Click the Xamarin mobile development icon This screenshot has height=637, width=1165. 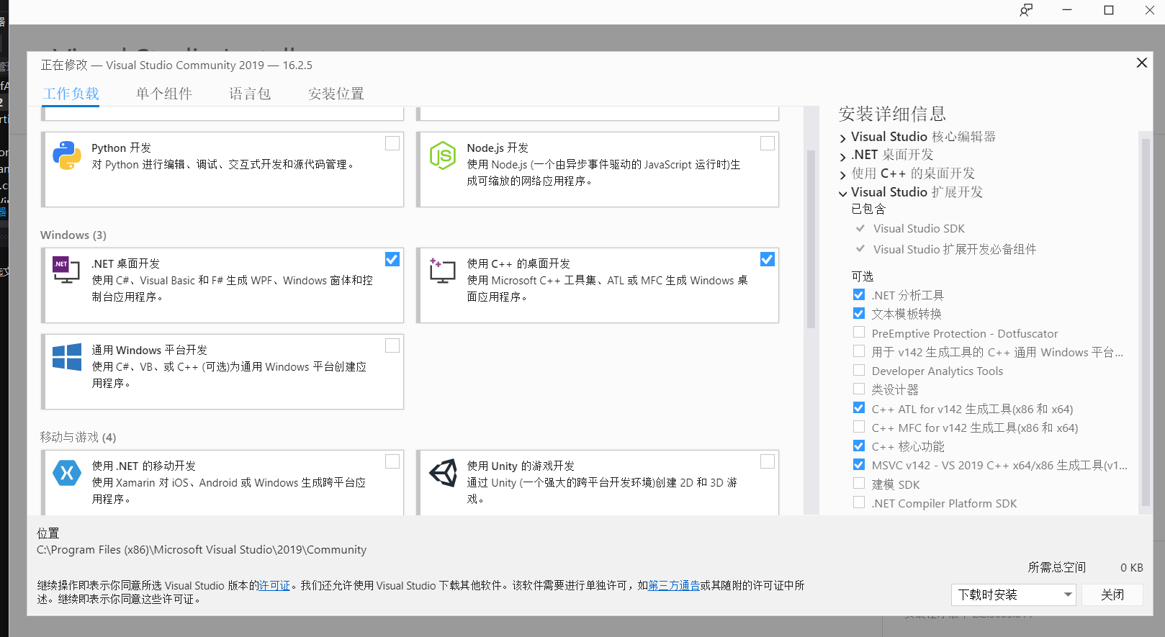pyautogui.click(x=67, y=473)
